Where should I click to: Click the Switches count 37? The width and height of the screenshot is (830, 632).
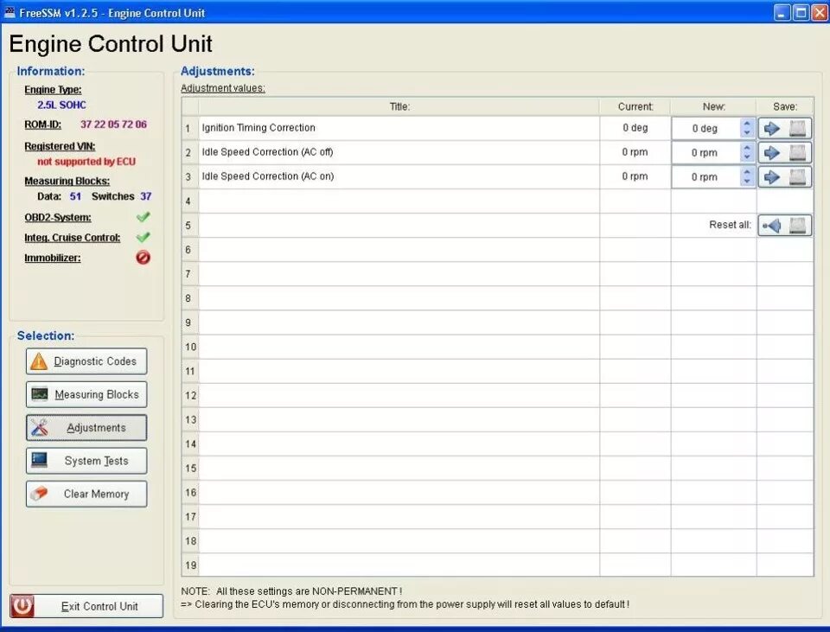click(x=146, y=196)
